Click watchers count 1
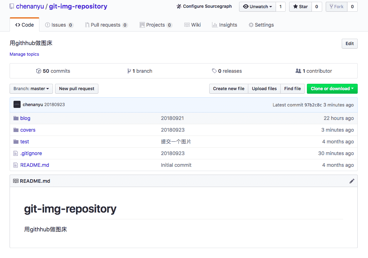Viewport: 368px width, 258px height. 281,7
